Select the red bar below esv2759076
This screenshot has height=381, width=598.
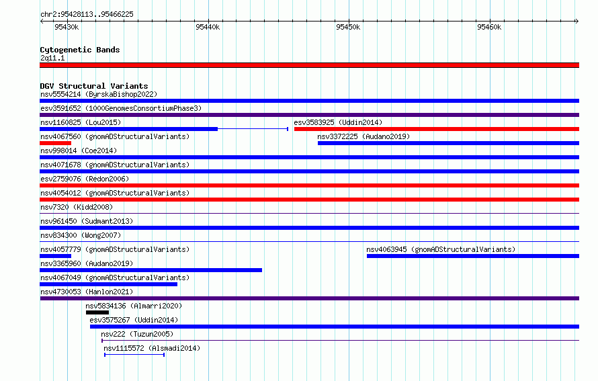(x=309, y=185)
